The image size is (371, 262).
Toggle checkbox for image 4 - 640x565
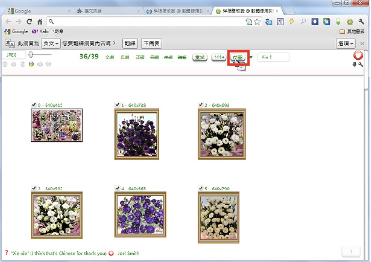(117, 188)
